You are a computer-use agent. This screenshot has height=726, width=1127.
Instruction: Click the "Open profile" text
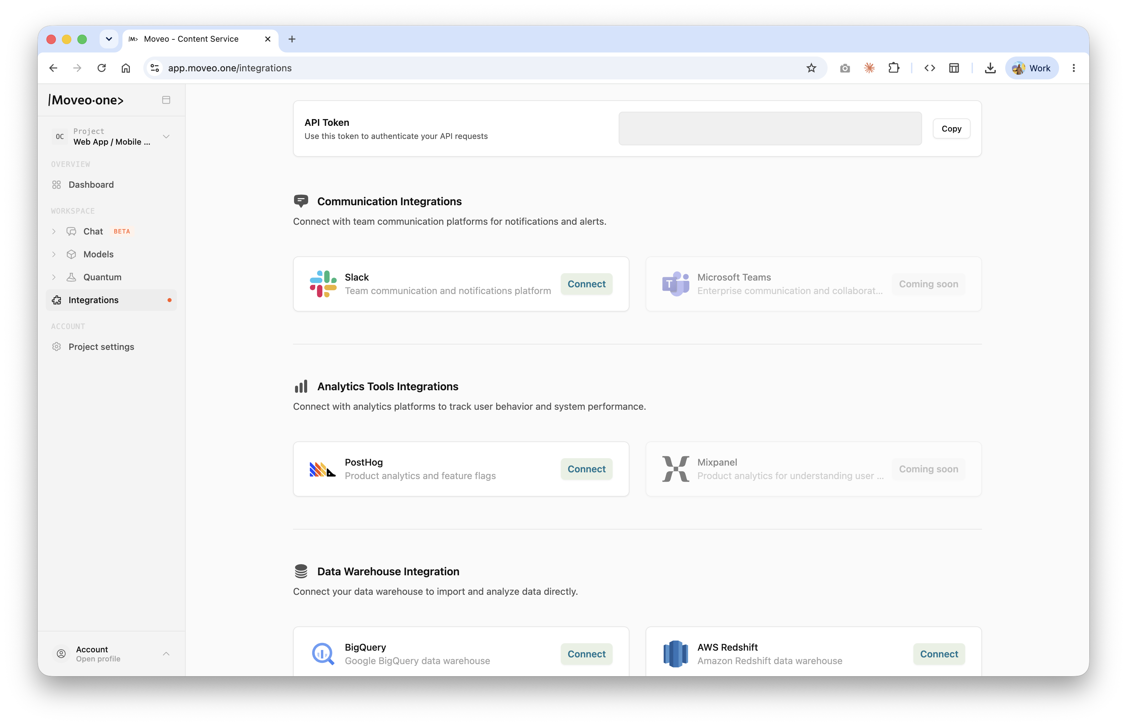click(x=98, y=659)
